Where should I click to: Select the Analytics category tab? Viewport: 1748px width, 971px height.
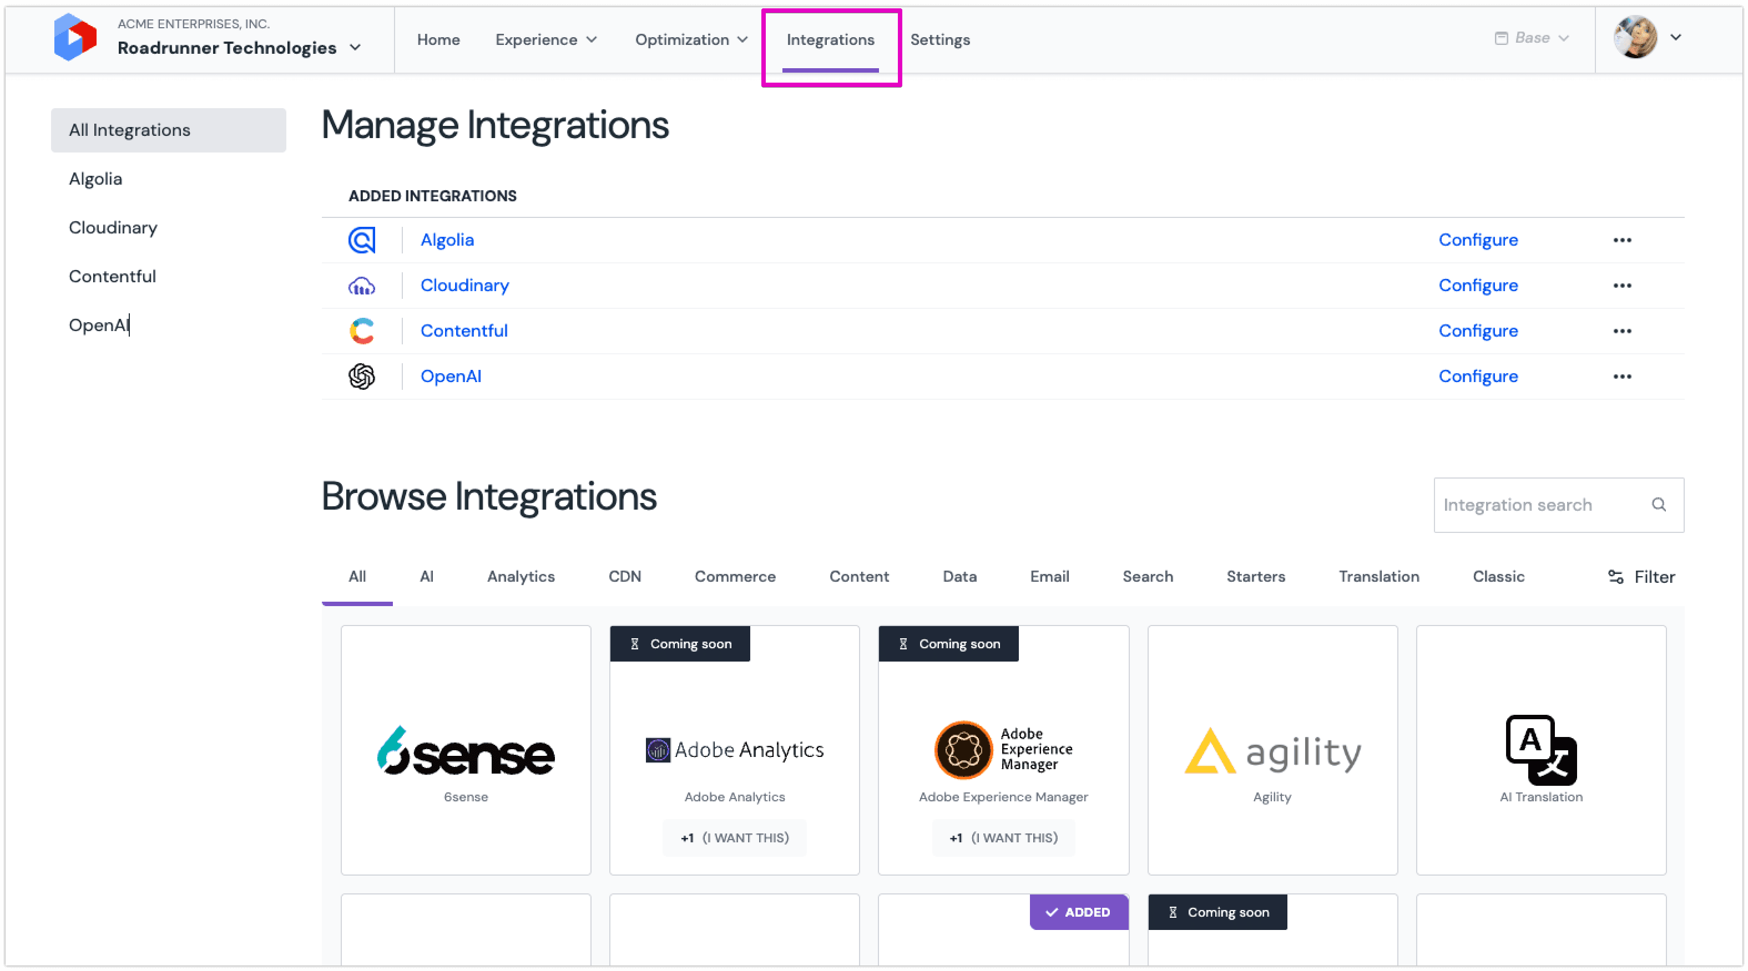point(521,576)
